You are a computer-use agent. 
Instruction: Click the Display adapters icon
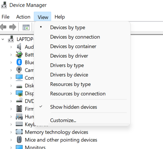(x=19, y=93)
